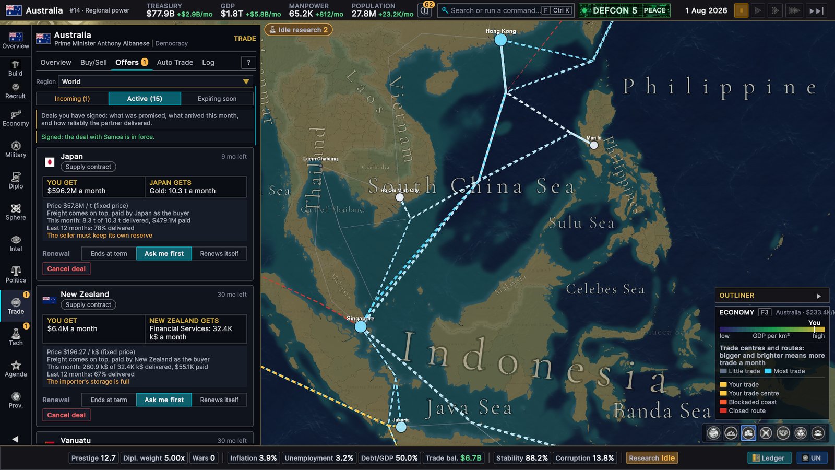Click the Australia flag in top bar

tap(14, 10)
